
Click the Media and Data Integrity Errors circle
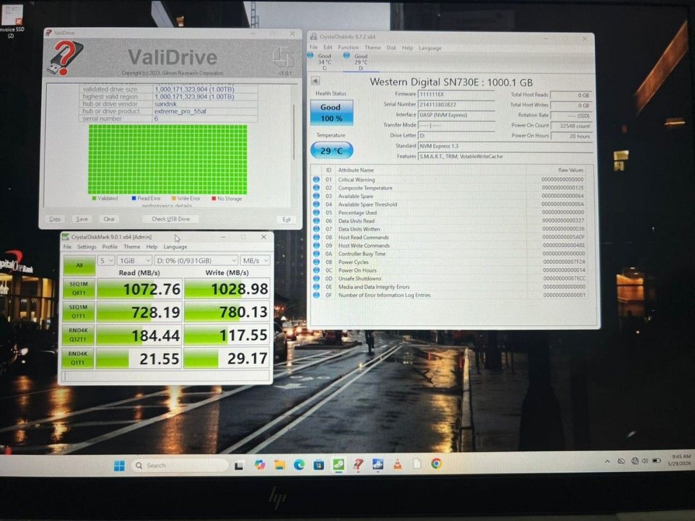tap(316, 287)
